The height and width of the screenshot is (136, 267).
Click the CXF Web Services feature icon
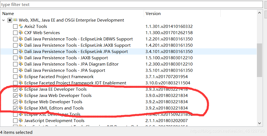click(x=21, y=32)
